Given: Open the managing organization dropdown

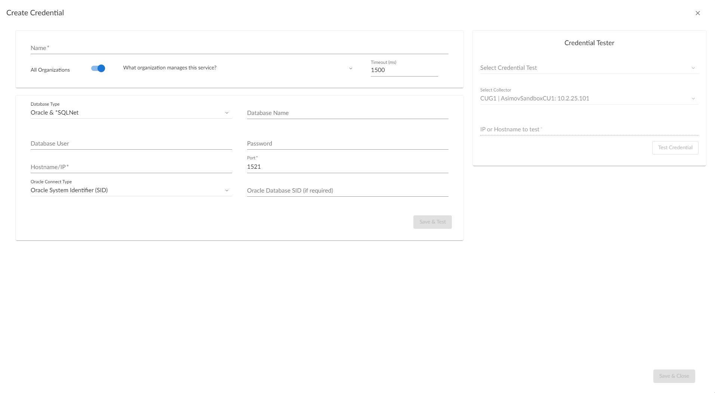Looking at the screenshot, I should (x=238, y=68).
